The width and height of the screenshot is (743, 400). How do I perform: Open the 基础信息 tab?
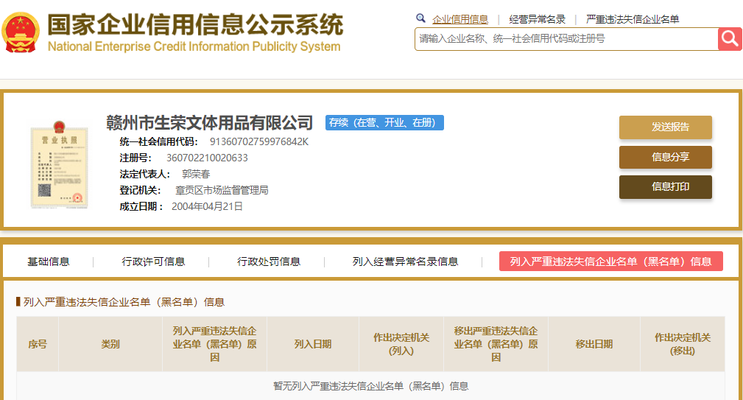(49, 262)
